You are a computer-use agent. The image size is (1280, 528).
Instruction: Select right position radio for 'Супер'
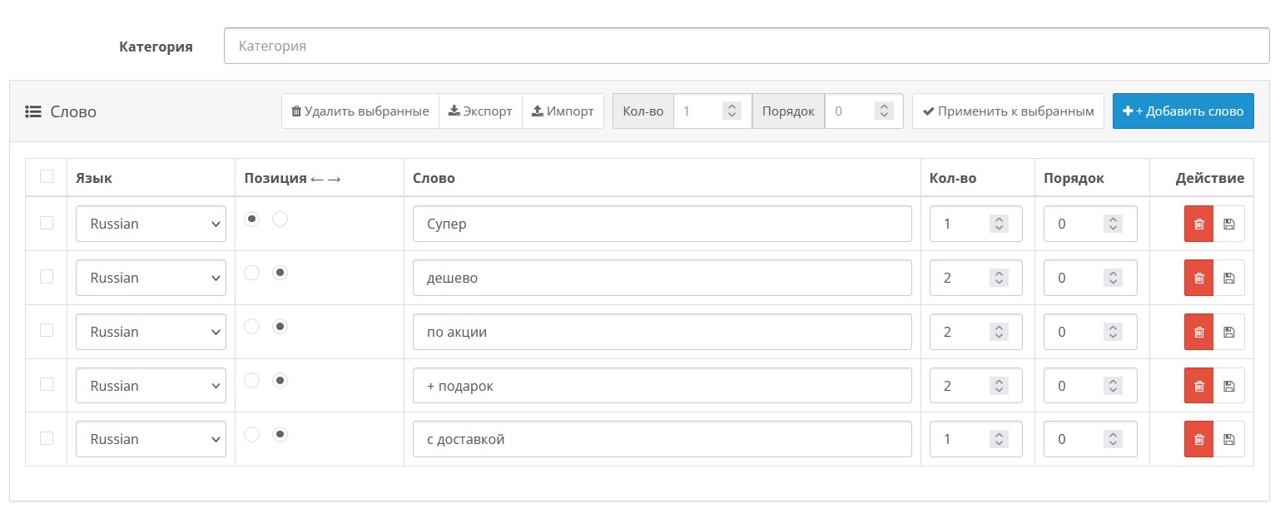click(280, 219)
